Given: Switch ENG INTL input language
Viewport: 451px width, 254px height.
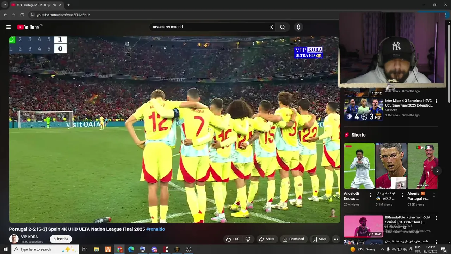Looking at the screenshot, I should click(418, 249).
